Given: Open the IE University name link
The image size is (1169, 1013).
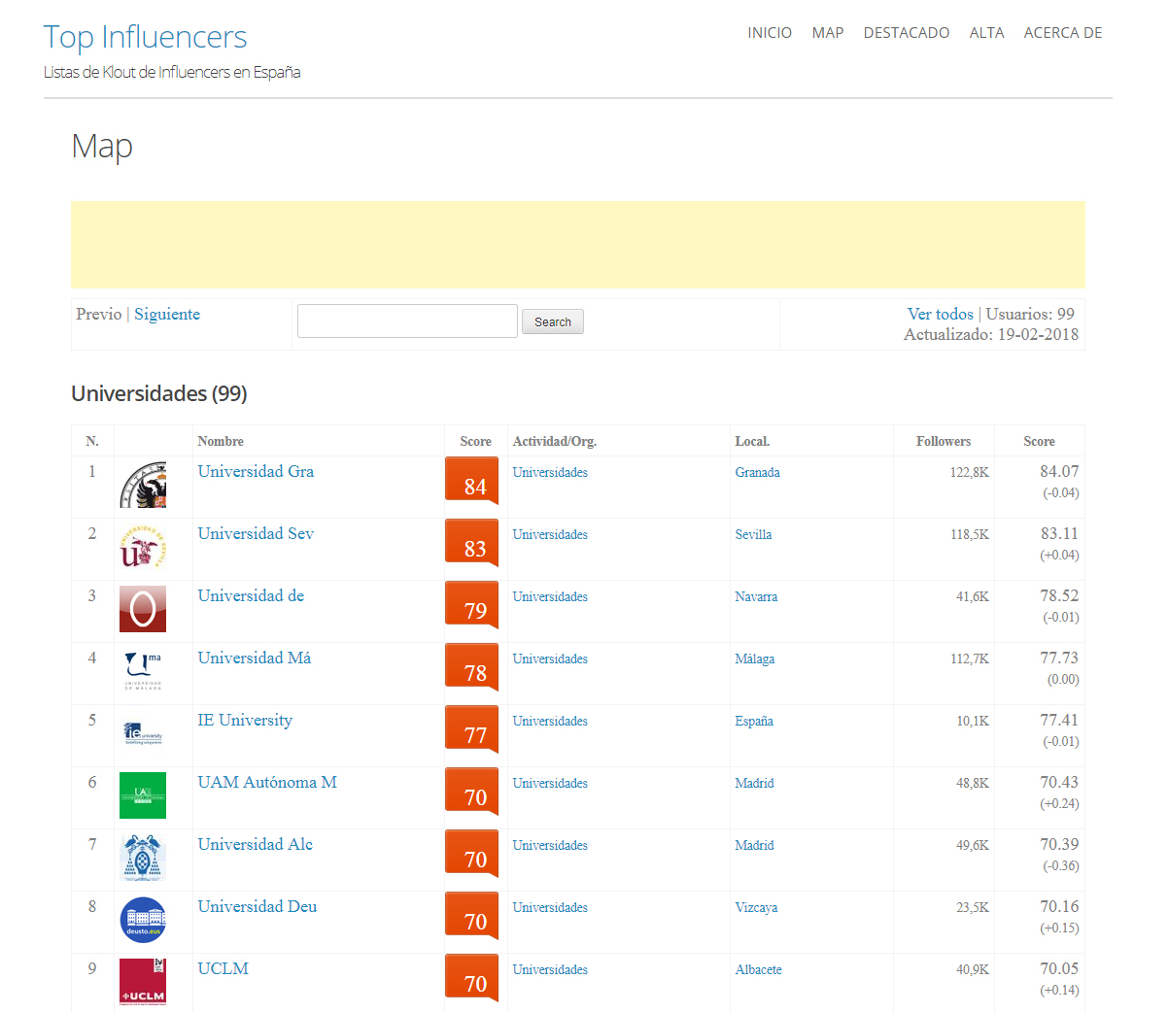Looking at the screenshot, I should point(245,720).
